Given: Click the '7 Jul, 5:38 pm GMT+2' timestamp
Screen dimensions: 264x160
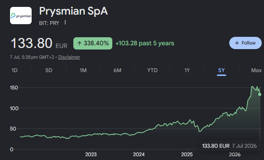Looking at the screenshot, I should point(32,57).
